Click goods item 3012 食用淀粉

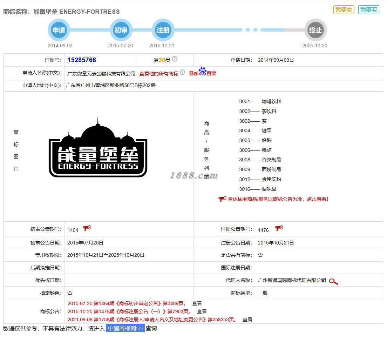260,179
